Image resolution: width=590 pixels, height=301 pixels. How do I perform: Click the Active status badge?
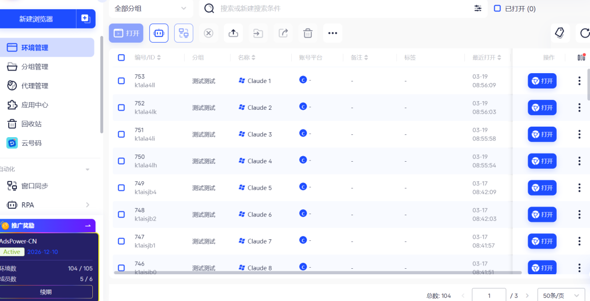(12, 252)
